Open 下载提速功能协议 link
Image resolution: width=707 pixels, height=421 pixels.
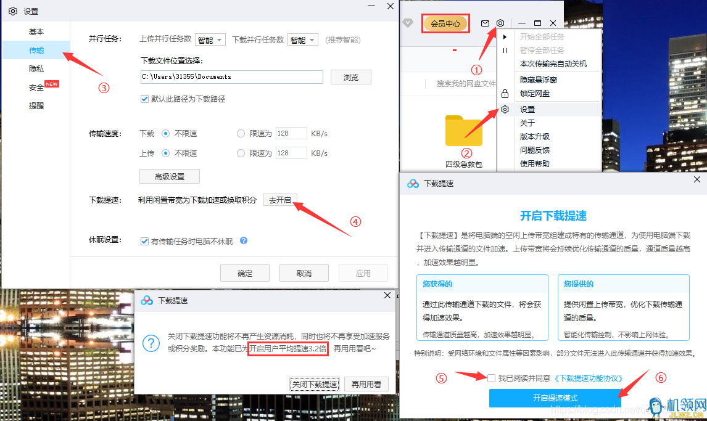(589, 378)
